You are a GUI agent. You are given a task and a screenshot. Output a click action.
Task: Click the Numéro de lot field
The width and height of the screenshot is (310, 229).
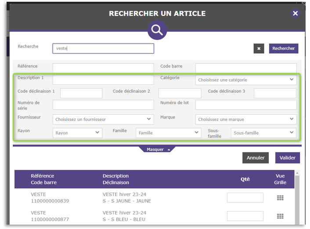coord(245,105)
